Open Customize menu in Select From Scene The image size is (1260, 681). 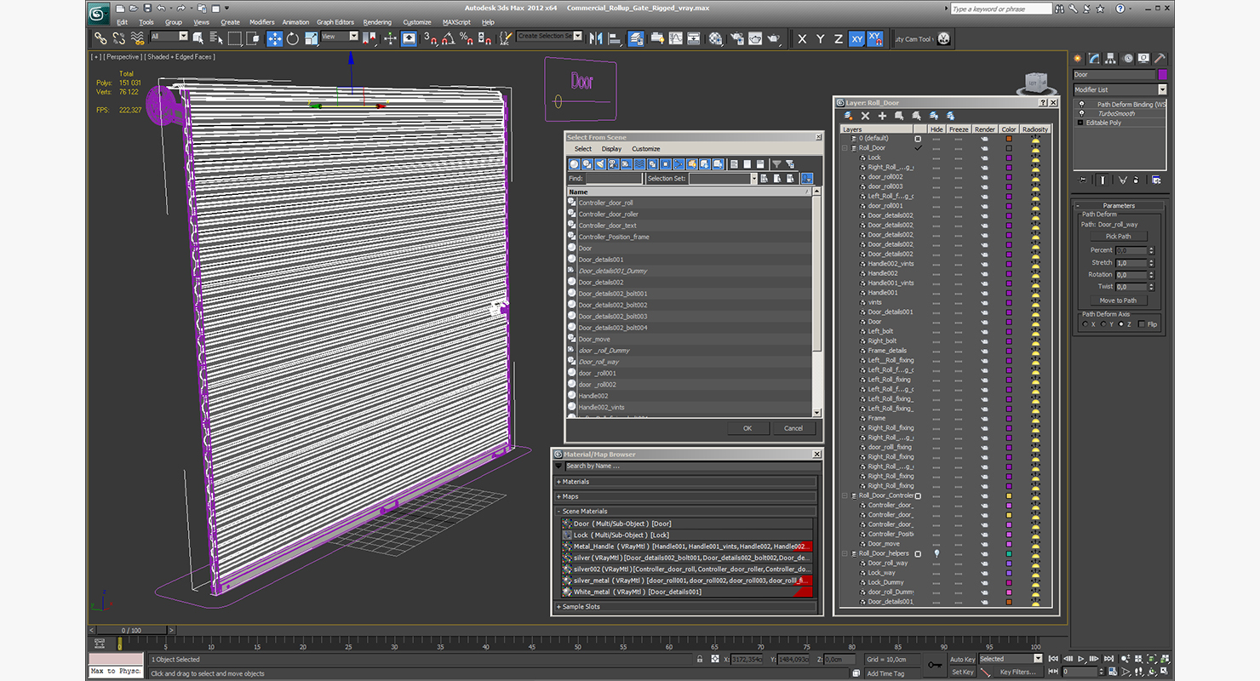pyautogui.click(x=645, y=149)
